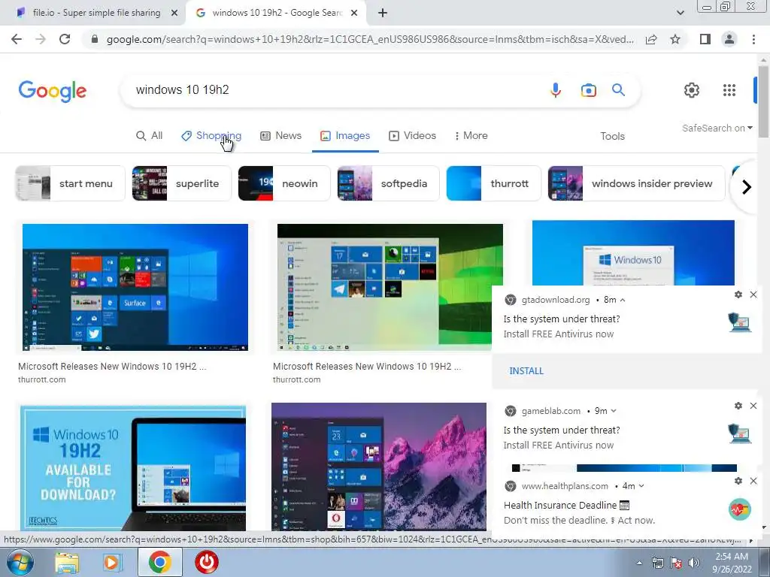Share this page via address bar icon
The width and height of the screenshot is (770, 577).
click(651, 39)
